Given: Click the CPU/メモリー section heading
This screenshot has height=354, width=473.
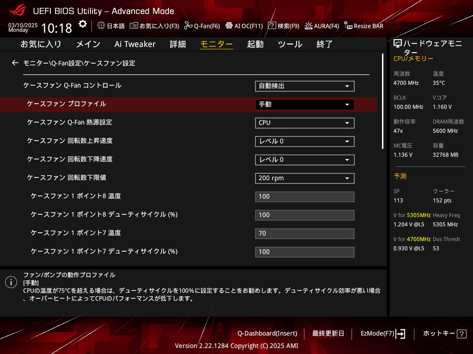Looking at the screenshot, I should click(413, 59).
